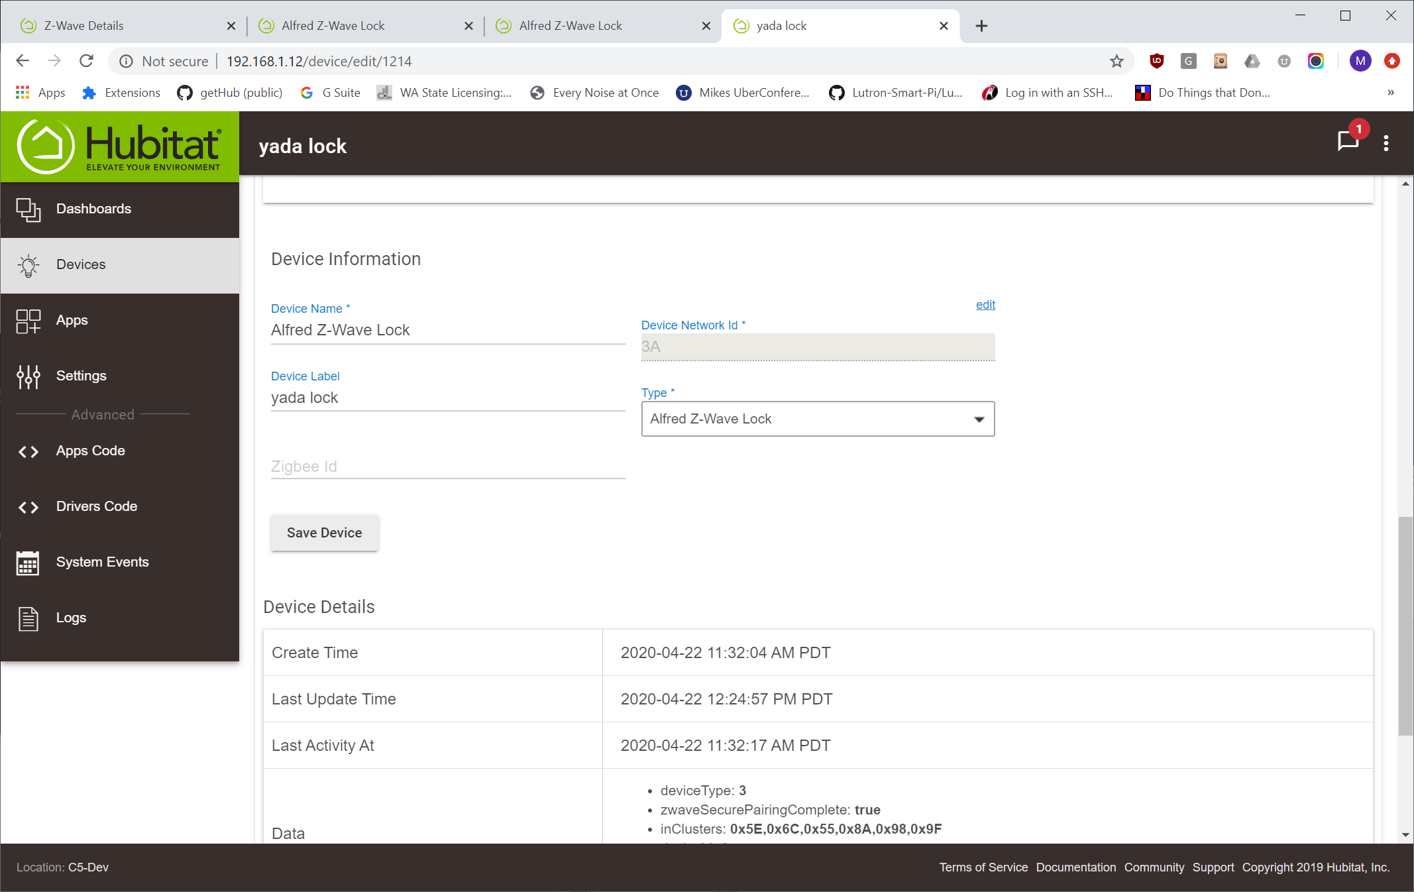The width and height of the screenshot is (1414, 892).
Task: Open the notifications chat bubble icon
Action: 1348,142
